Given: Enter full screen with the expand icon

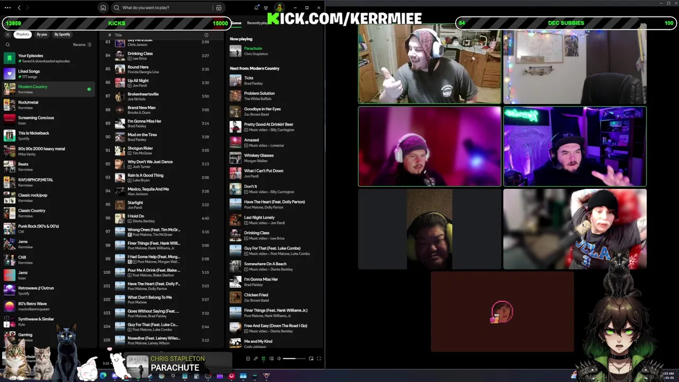Looking at the screenshot, I should (x=319, y=359).
